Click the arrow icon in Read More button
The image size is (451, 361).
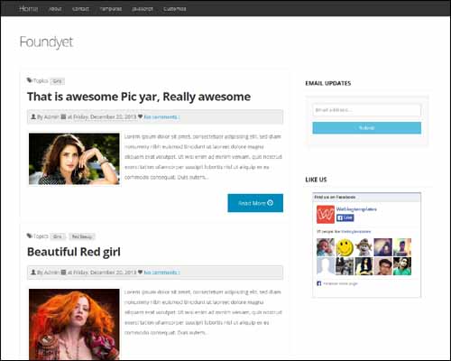point(270,203)
